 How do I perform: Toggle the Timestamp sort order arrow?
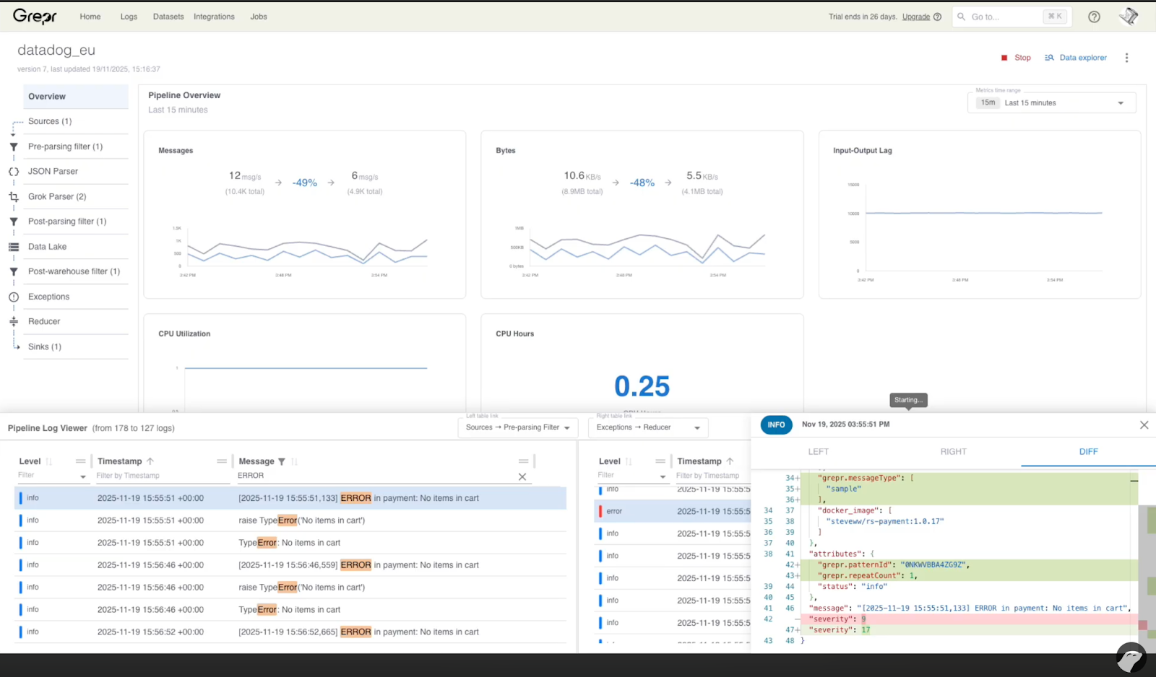151,460
